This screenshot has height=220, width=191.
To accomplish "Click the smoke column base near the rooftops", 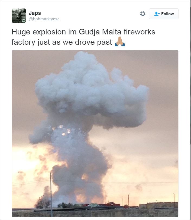I will coord(79,196).
